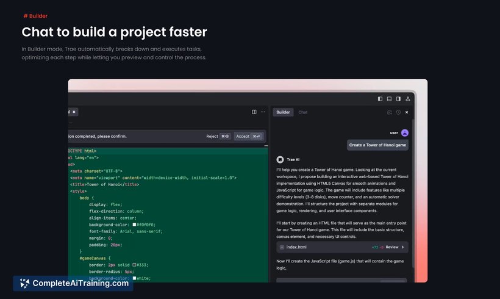Click the white background color swatch
This screenshot has height=299, width=500.
tap(134, 278)
